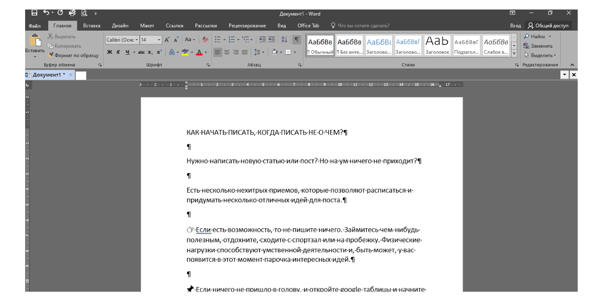This screenshot has width=603, height=301.
Task: Open the Рецензирование ribbon tab
Action: [247, 26]
